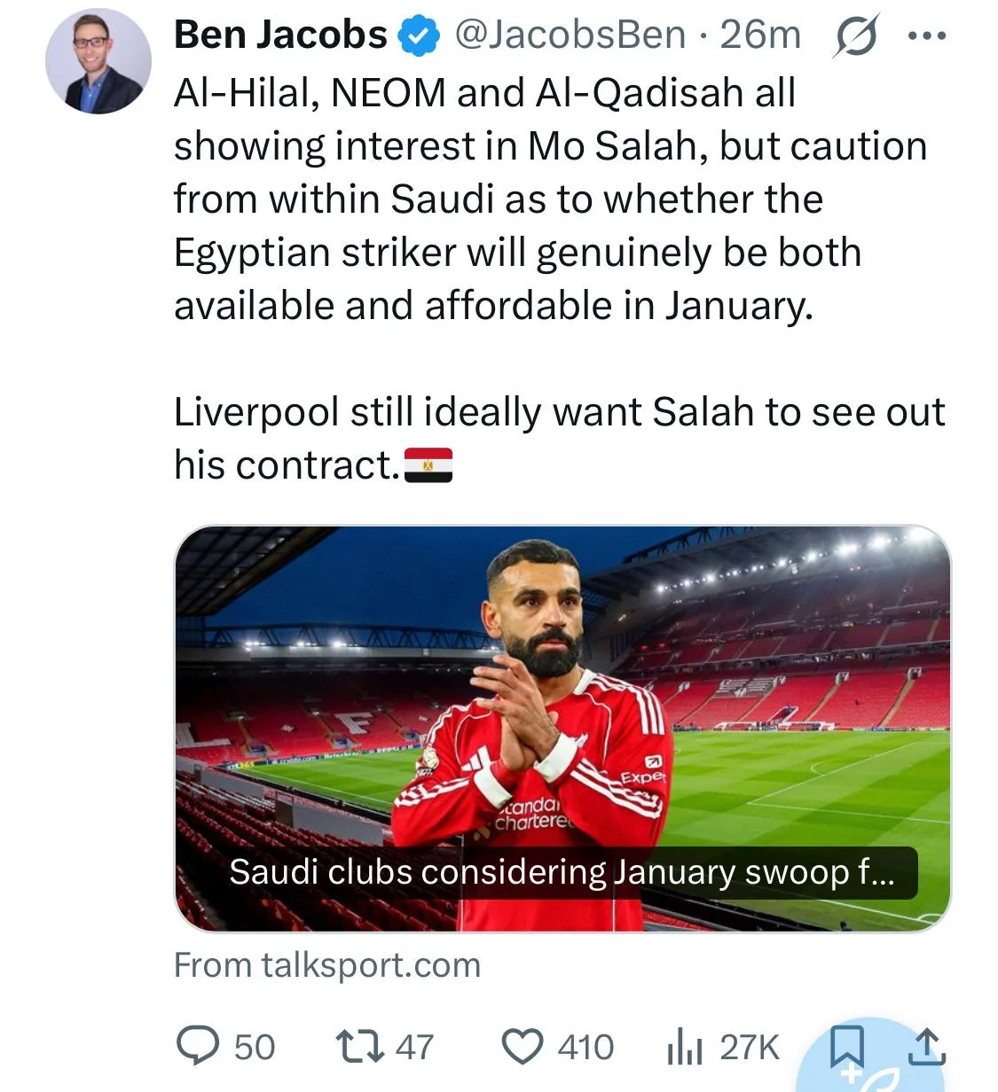Bookmark this tweet
Screen dimensions: 998x1092
tap(845, 1046)
